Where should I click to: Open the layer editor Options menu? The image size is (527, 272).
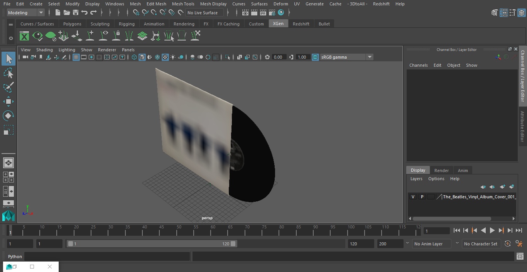pyautogui.click(x=436, y=179)
